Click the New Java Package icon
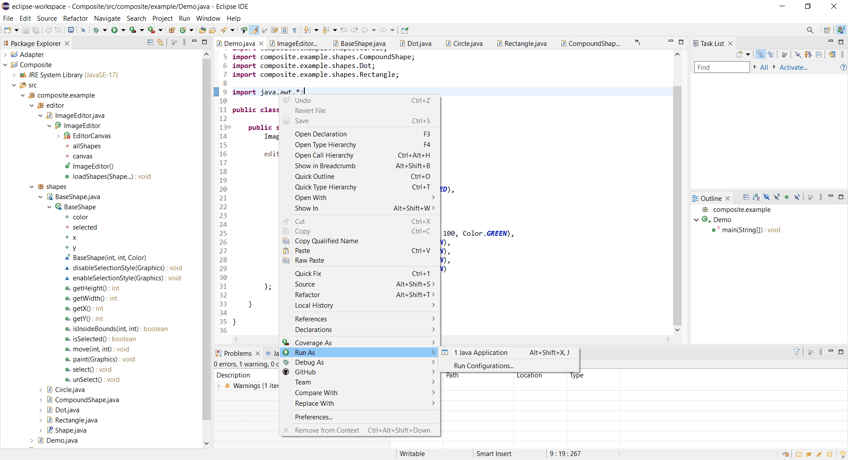This screenshot has width=848, height=460. (172, 30)
